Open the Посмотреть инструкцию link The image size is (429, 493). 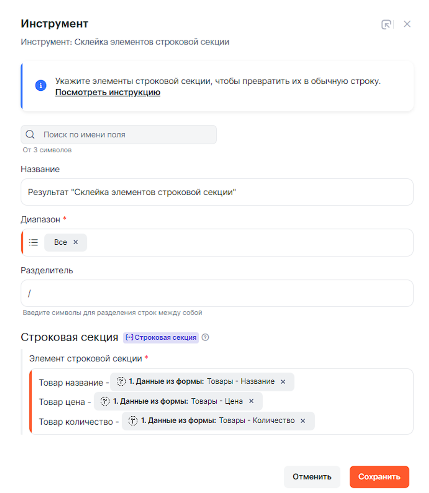[108, 92]
